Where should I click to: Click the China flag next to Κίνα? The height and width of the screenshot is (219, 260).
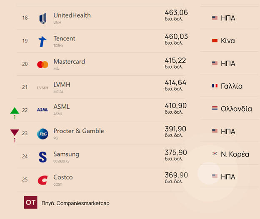(215, 41)
